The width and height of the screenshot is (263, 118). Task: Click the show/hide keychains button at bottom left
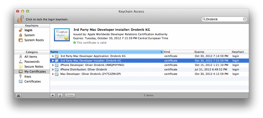(x=18, y=95)
